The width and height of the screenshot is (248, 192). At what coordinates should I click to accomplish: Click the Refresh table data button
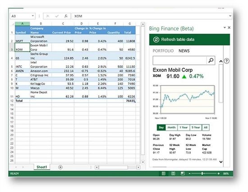click(189, 40)
